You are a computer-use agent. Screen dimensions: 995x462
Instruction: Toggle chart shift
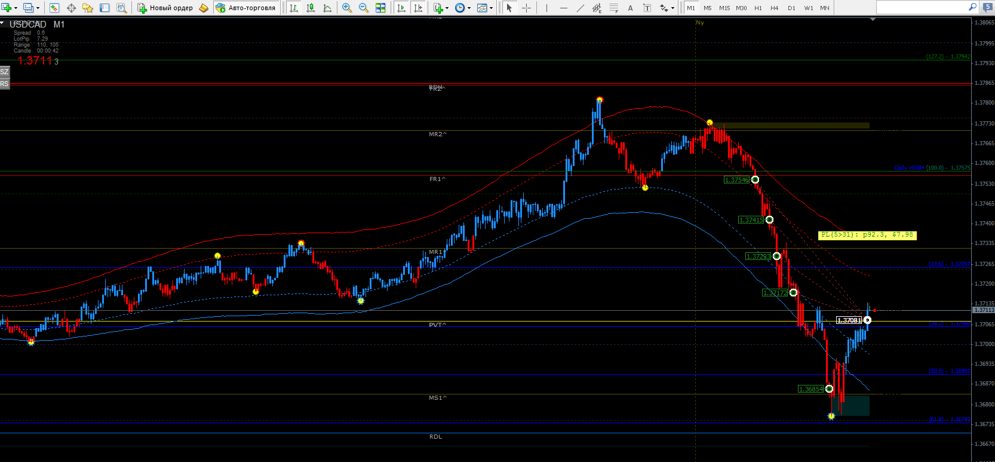(418, 8)
